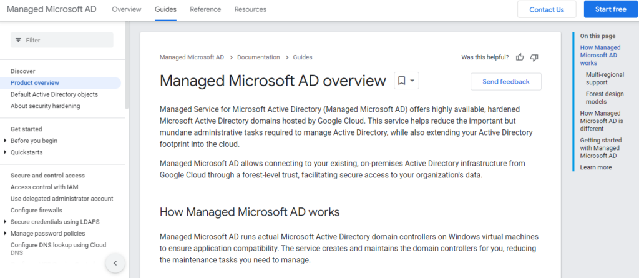Click the How Managed Microsoft AD works heading
The image size is (639, 278).
pyautogui.click(x=250, y=212)
